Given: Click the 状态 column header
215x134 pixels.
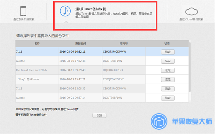Looking at the screenshot, I should tap(167, 44).
